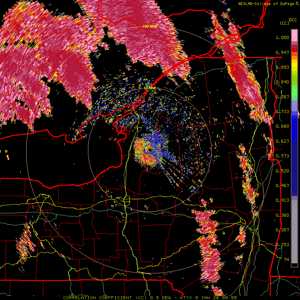Select the 0.627 scale value
The image size is (300, 300).
coord(282,141)
